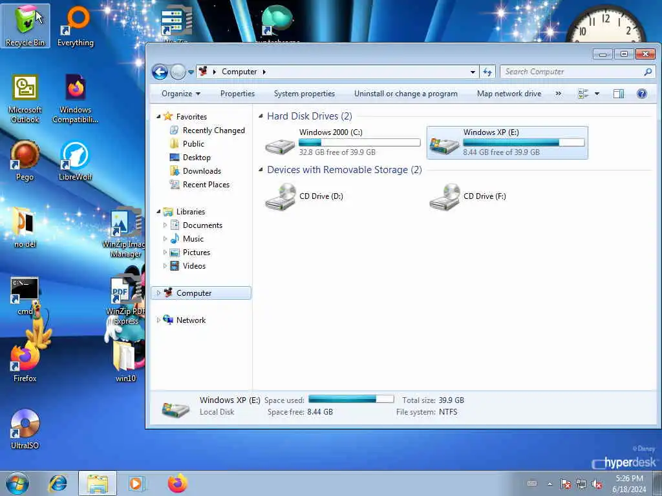Open Organize dropdown menu

[181, 94]
